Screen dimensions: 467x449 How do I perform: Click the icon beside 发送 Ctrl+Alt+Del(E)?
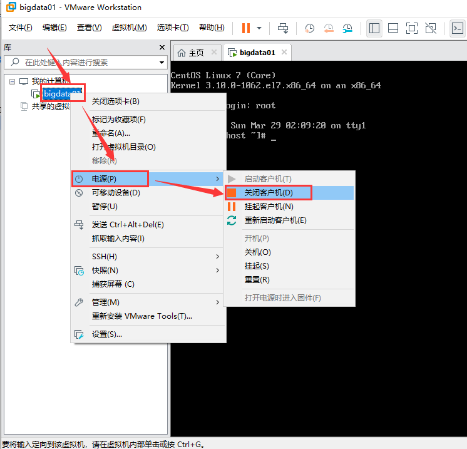click(79, 225)
